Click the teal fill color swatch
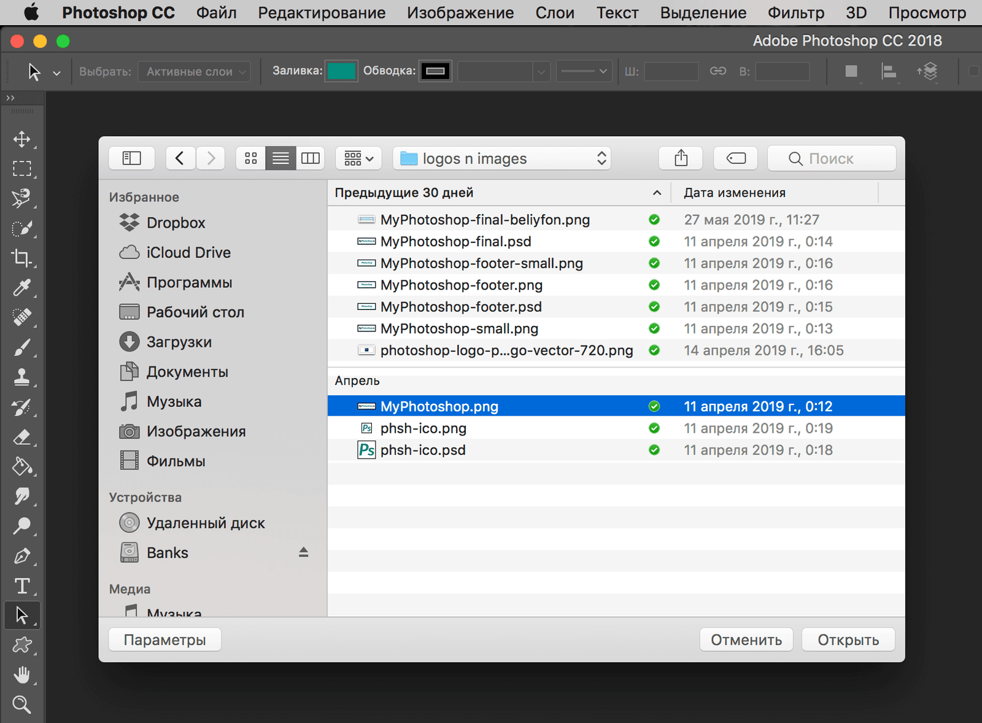Viewport: 982px width, 723px height. pyautogui.click(x=341, y=71)
